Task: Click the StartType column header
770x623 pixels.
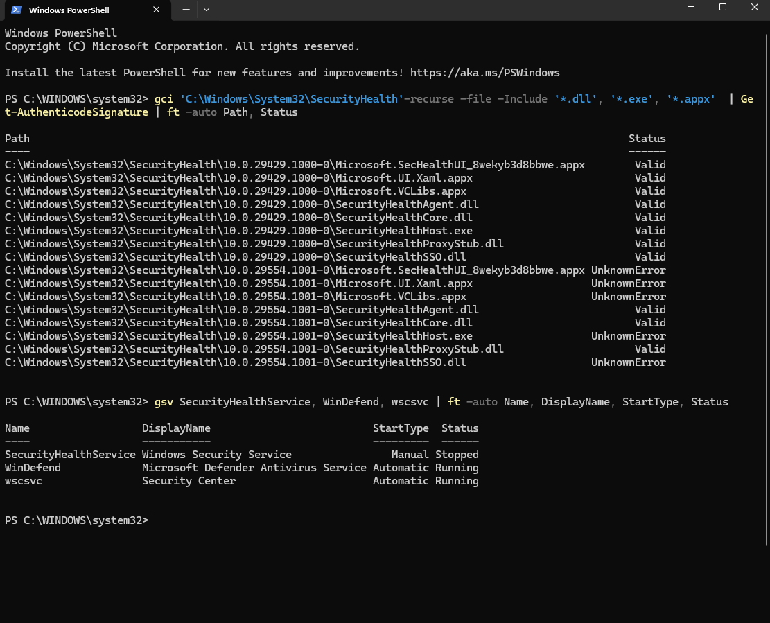Action: coord(401,428)
